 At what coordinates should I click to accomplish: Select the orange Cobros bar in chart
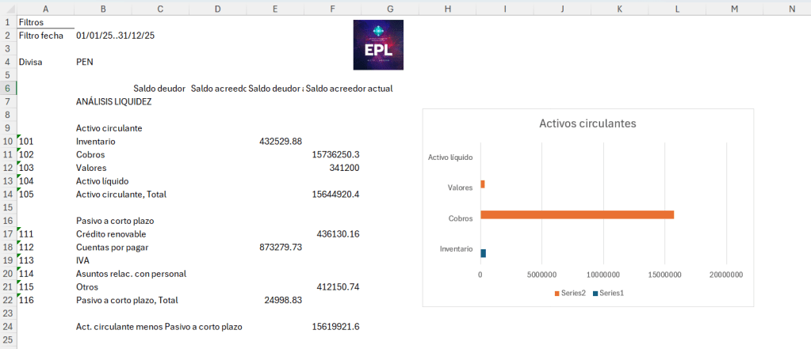[576, 214]
